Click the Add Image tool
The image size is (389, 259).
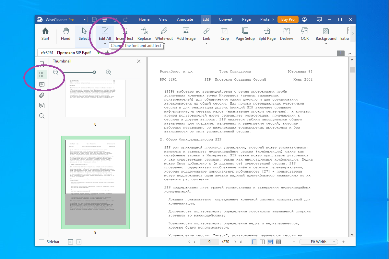(x=186, y=34)
